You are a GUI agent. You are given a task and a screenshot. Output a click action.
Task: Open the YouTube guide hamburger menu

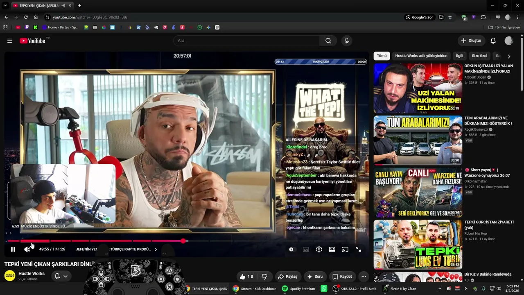10,41
